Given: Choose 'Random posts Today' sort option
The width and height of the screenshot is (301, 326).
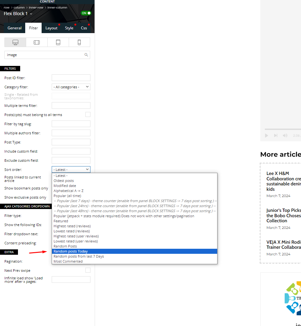Looking at the screenshot, I should [x=135, y=251].
